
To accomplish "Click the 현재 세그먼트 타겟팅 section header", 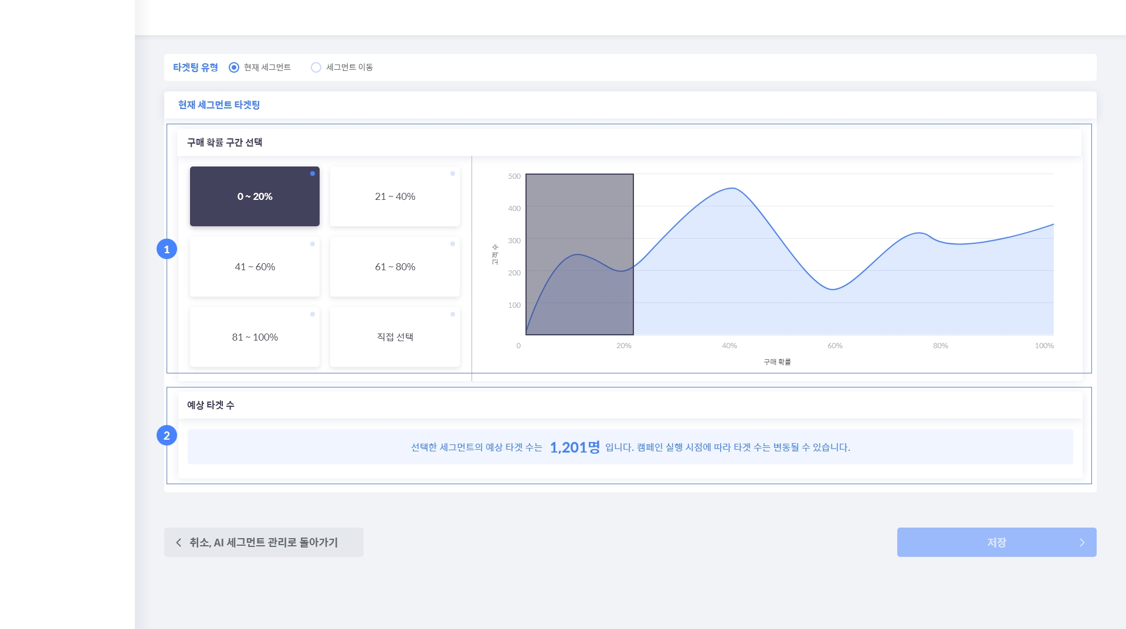I will (219, 105).
